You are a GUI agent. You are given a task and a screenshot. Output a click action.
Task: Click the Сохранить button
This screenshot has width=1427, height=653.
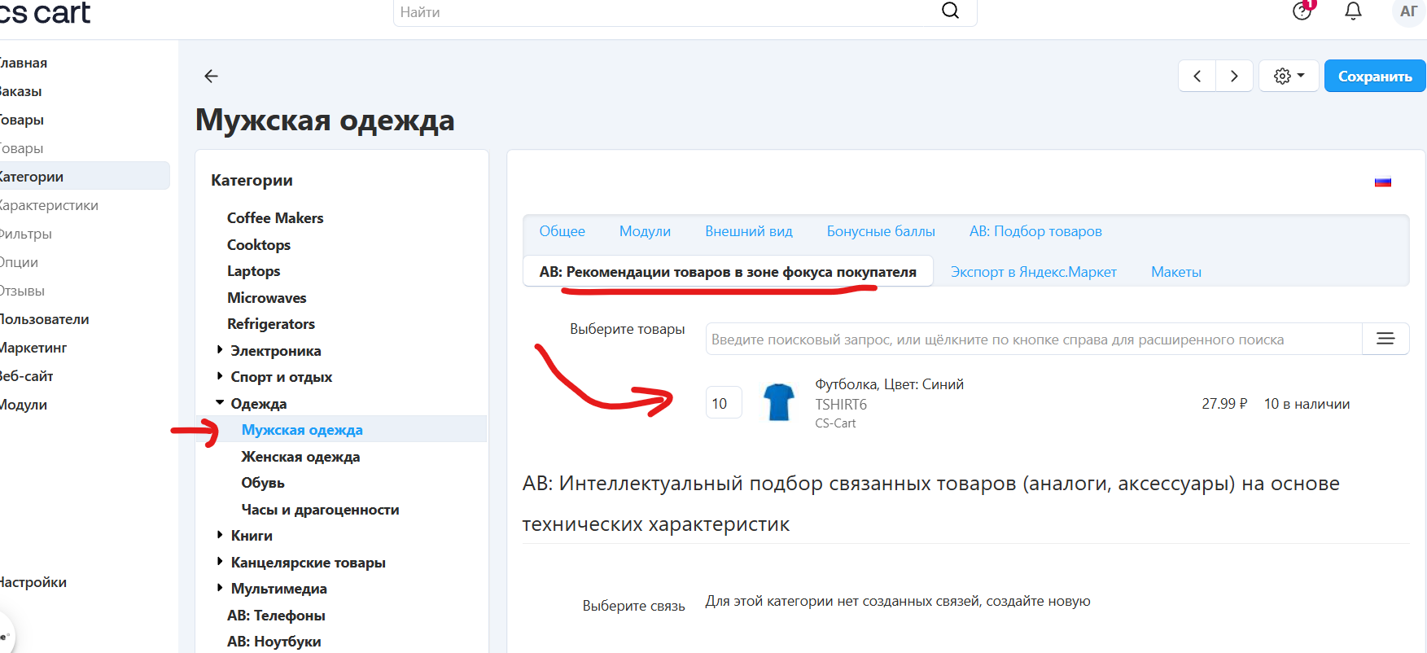click(1374, 76)
